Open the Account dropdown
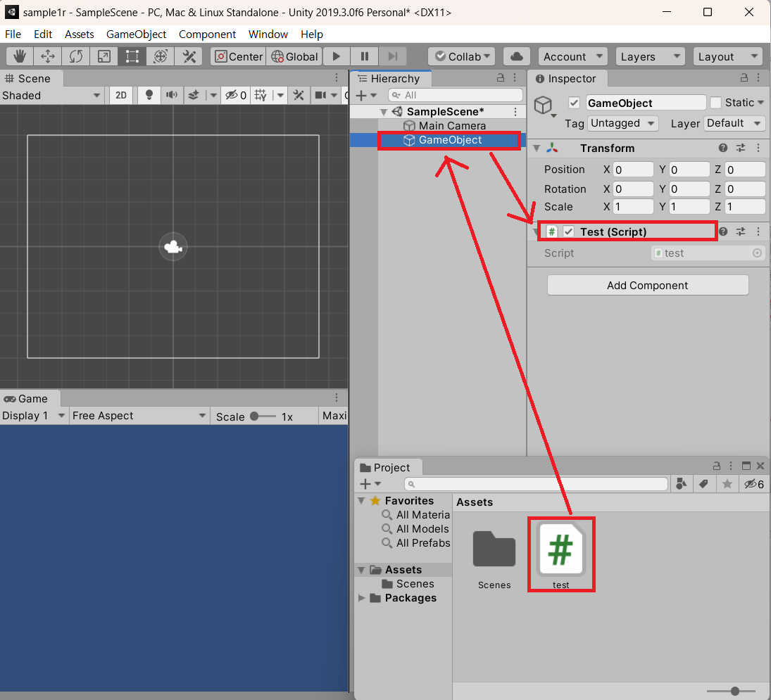 coord(573,56)
